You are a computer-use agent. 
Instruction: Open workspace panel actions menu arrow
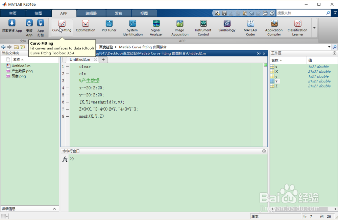pyautogui.click(x=335, y=53)
